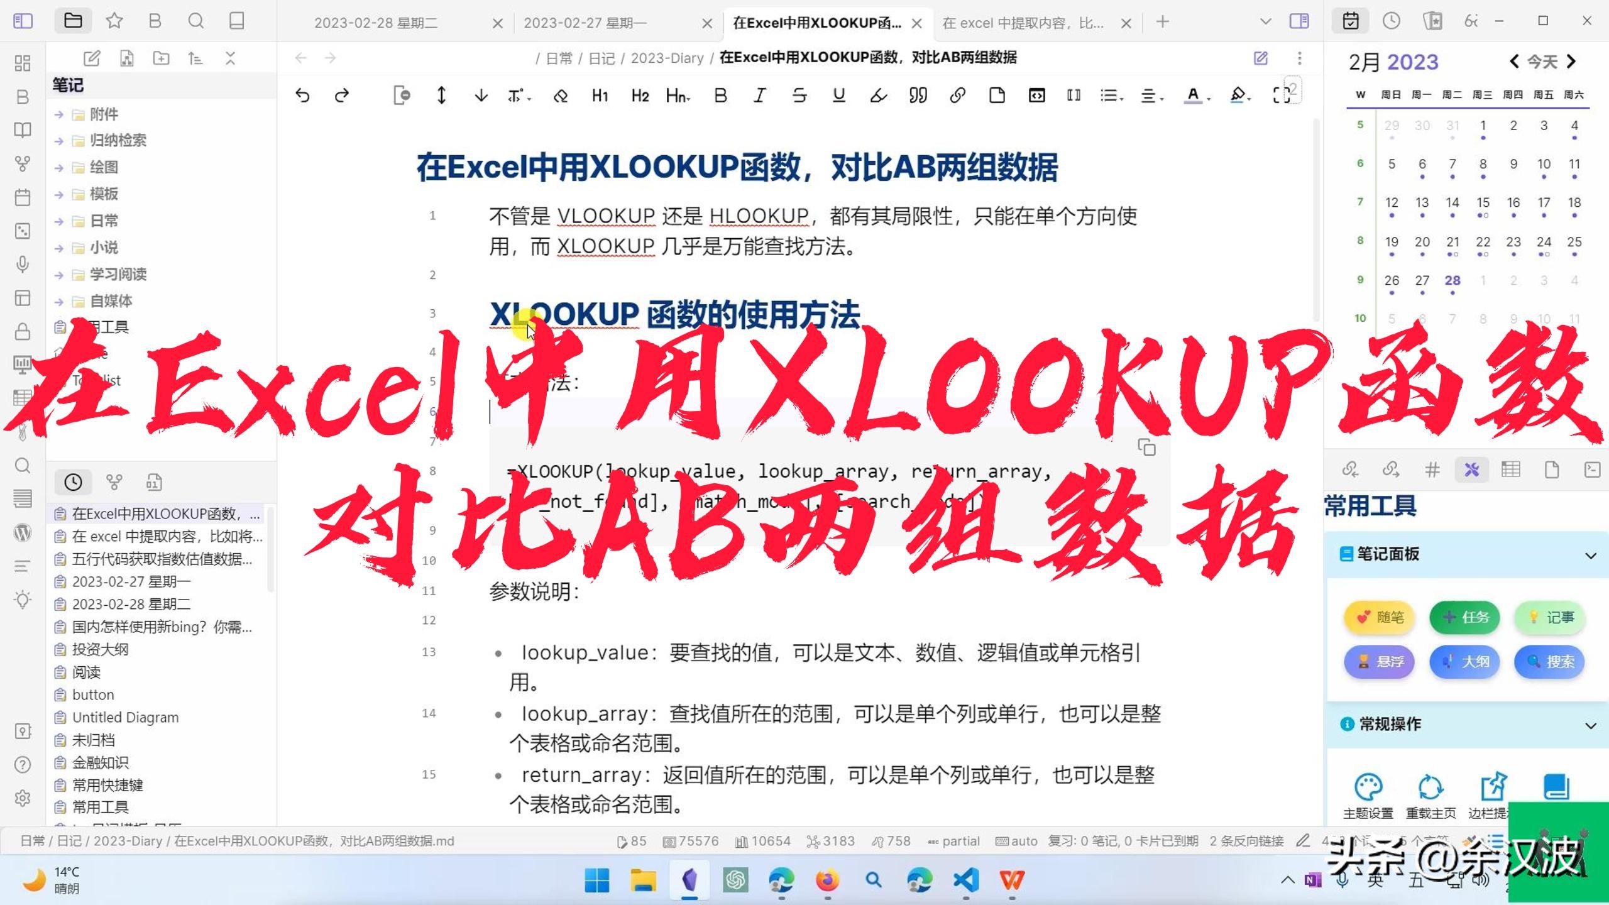Switch to the 2023-02-27 星期一 tab
Image resolution: width=1609 pixels, height=905 pixels.
tap(585, 23)
